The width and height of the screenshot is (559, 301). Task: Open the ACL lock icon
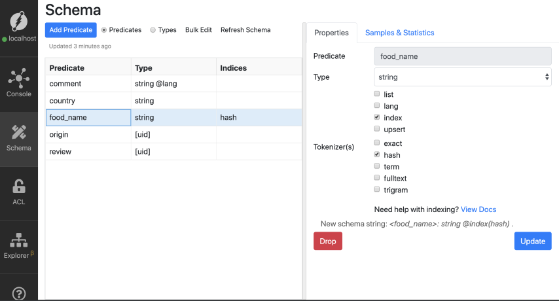click(x=19, y=187)
